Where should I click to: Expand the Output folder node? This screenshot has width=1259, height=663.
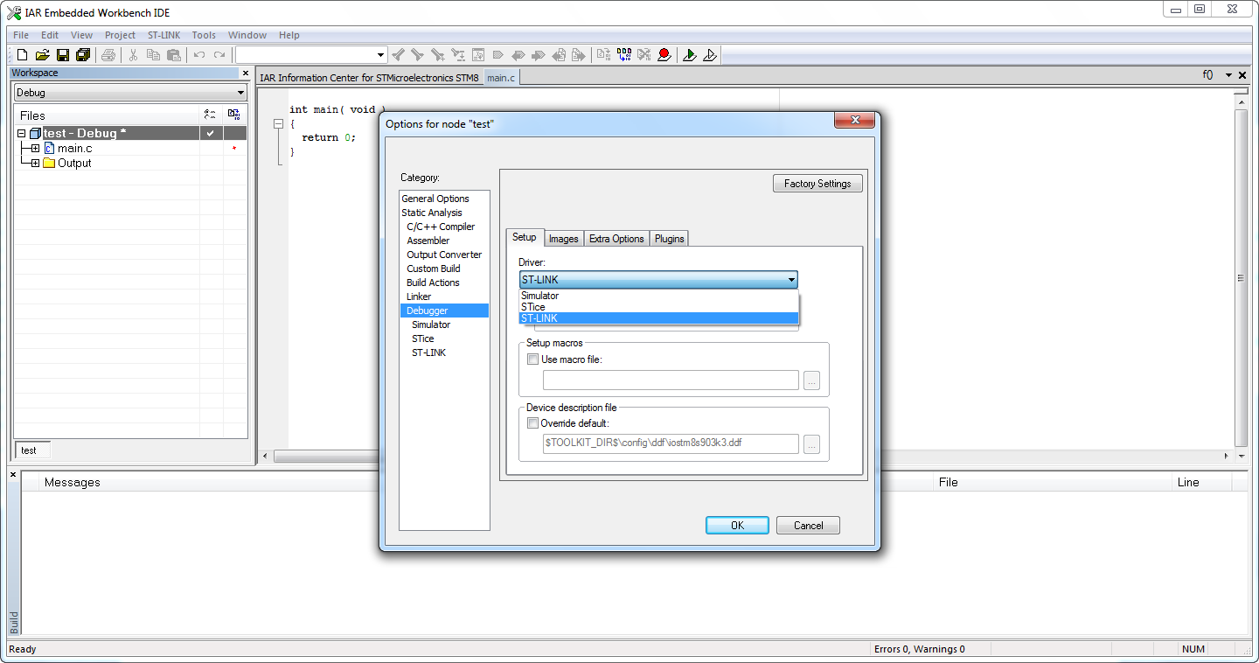[35, 164]
